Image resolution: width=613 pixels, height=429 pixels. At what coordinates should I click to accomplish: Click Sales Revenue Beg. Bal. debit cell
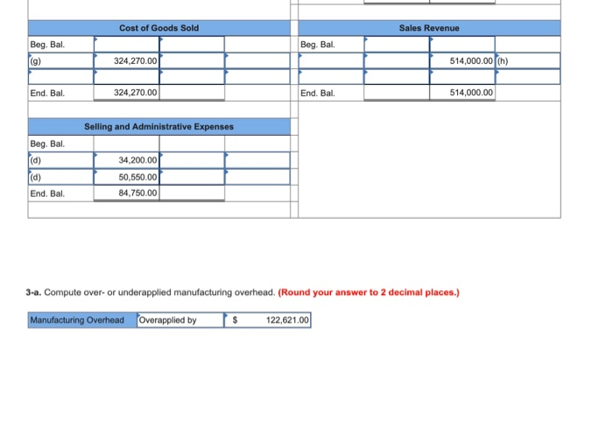397,44
